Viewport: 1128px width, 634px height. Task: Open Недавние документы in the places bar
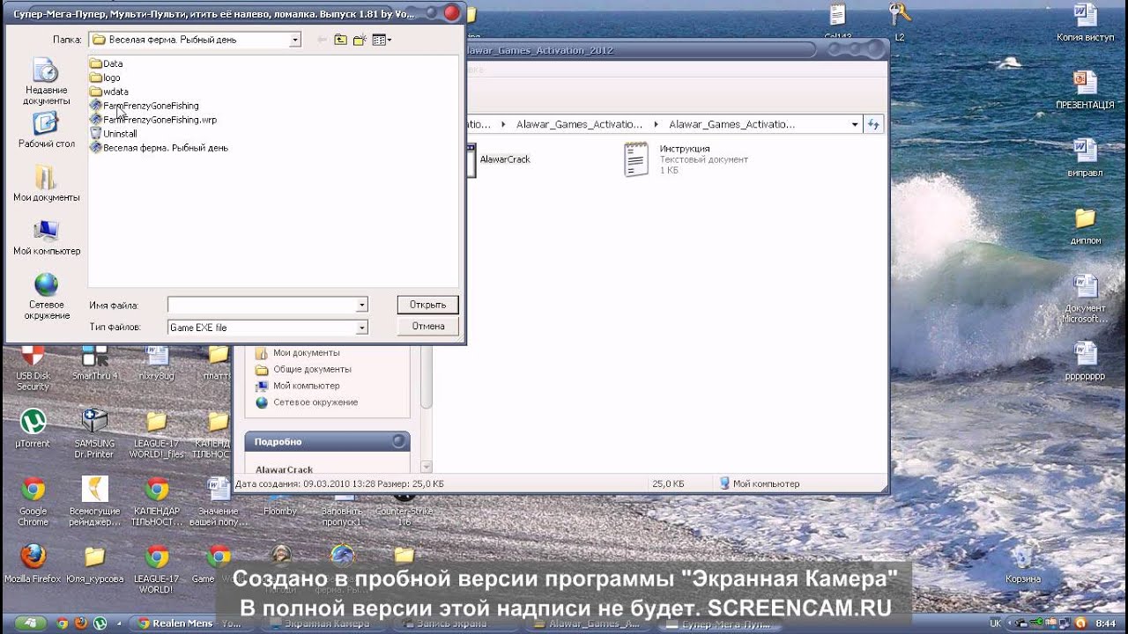point(46,81)
